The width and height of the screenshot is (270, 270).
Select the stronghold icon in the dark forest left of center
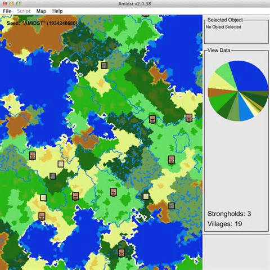click(53, 176)
